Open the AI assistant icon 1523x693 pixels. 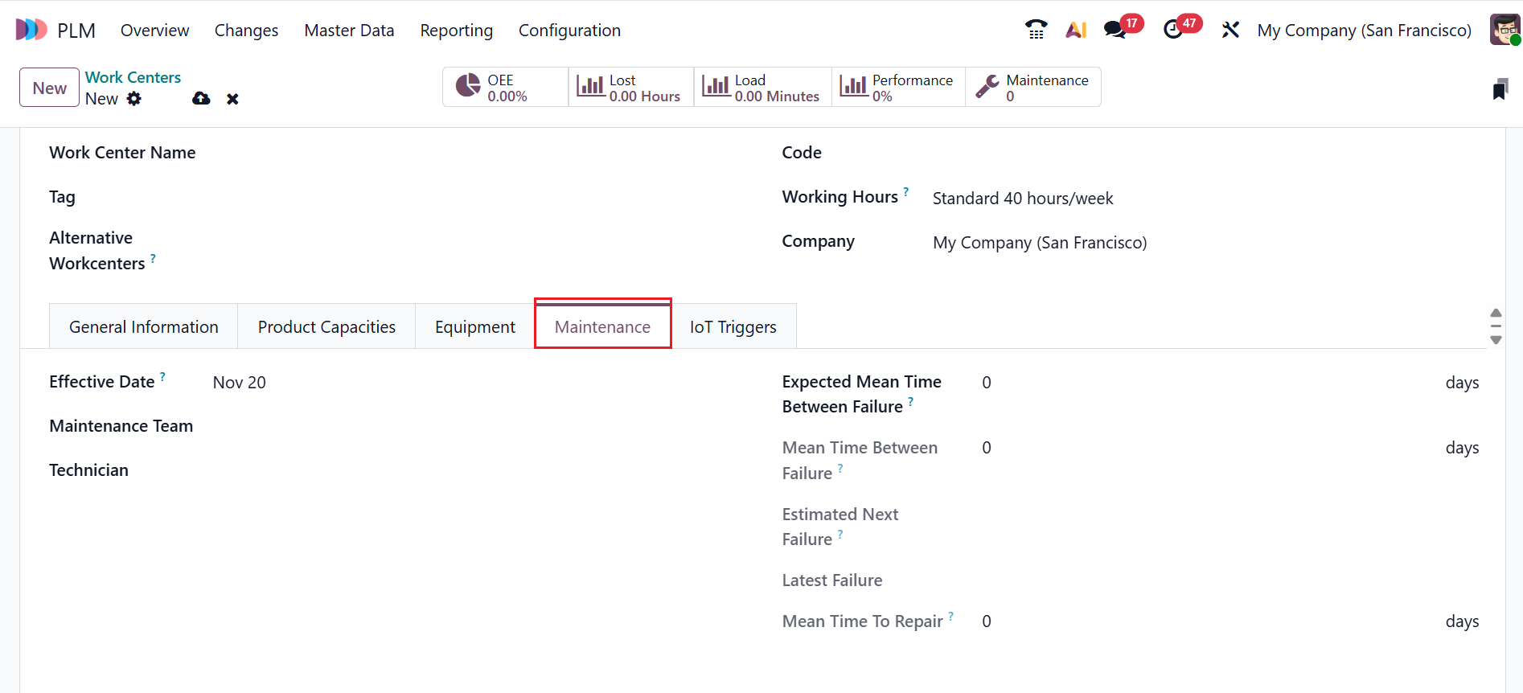1076,30
